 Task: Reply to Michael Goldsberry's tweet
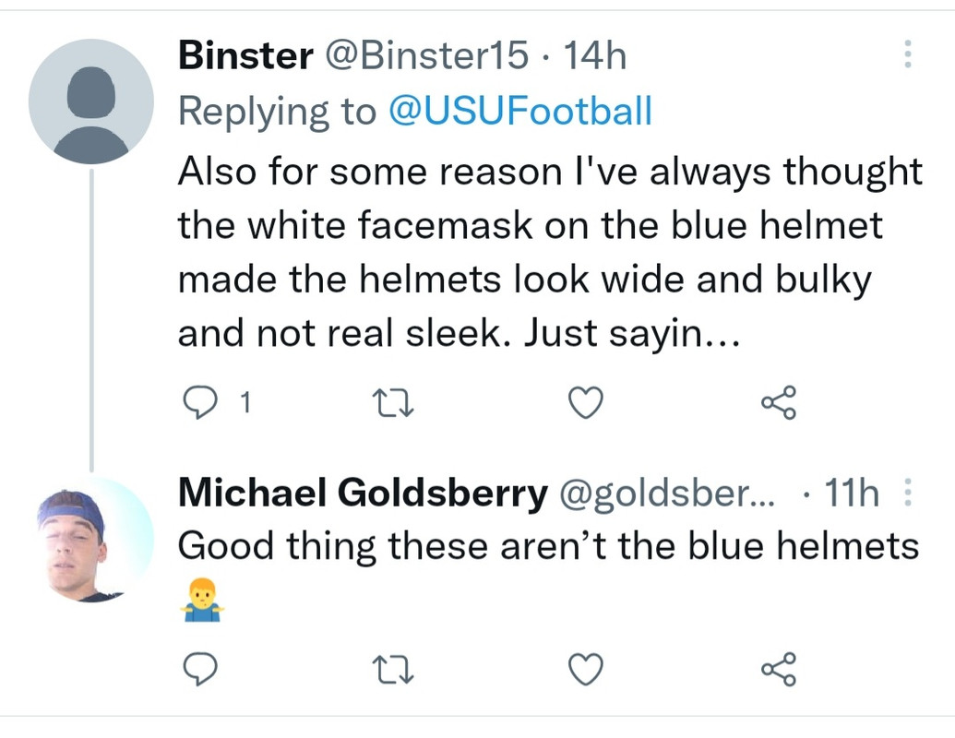[200, 669]
